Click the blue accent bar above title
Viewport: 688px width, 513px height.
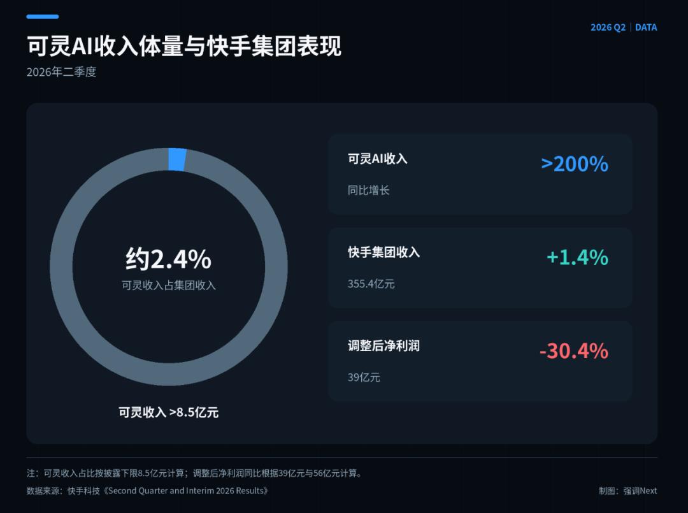[x=43, y=17]
